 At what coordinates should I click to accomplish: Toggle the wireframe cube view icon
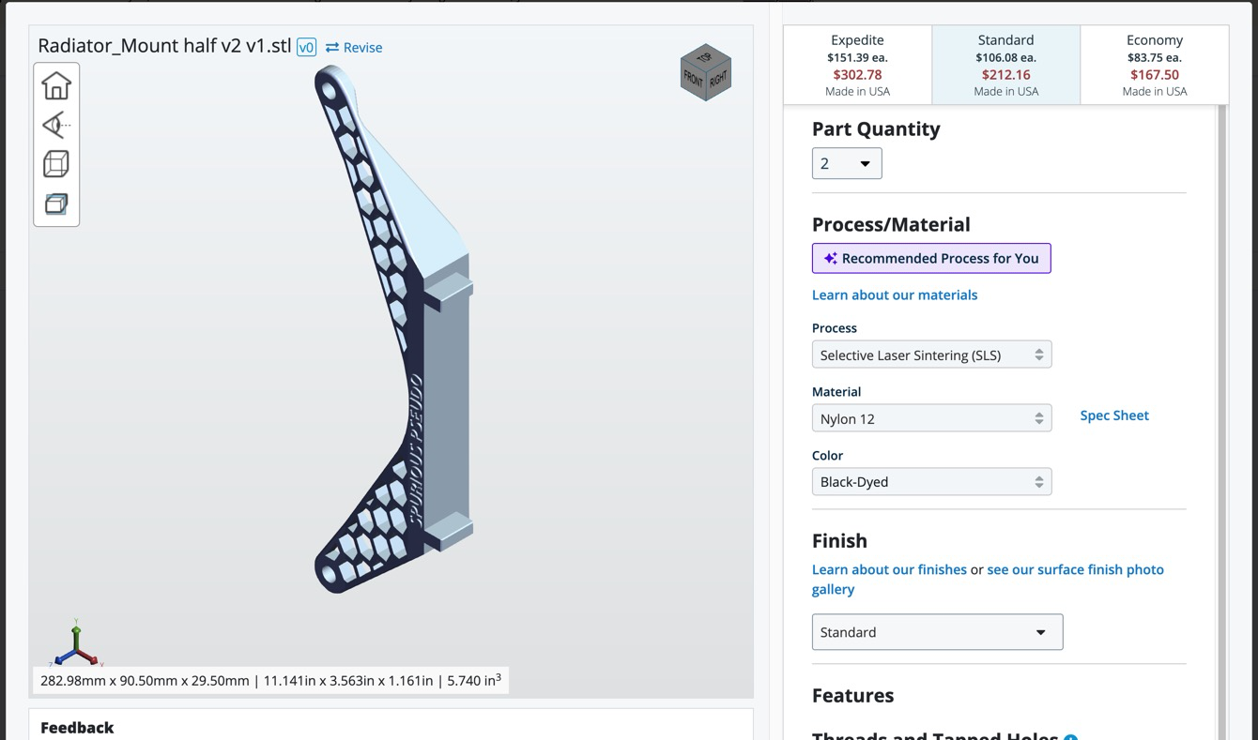[x=56, y=164]
